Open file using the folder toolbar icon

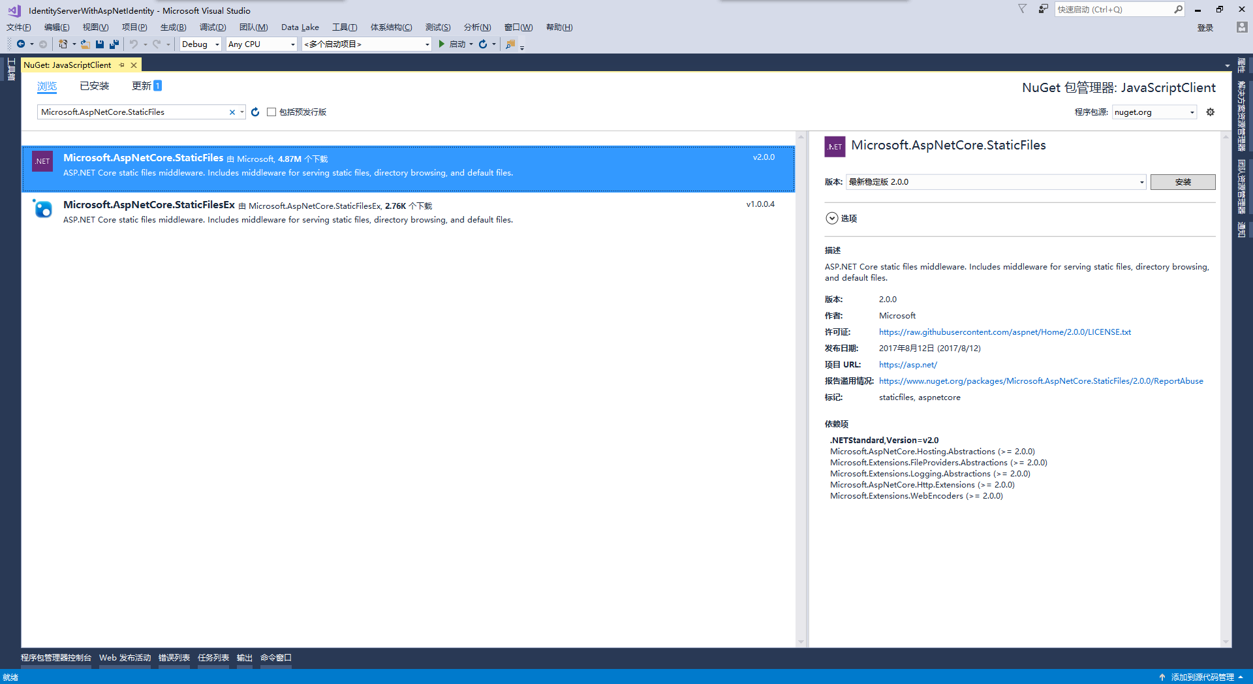[85, 44]
